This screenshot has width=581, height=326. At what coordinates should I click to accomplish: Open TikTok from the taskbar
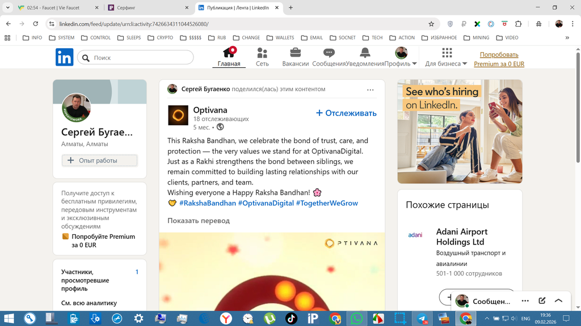coord(291,318)
